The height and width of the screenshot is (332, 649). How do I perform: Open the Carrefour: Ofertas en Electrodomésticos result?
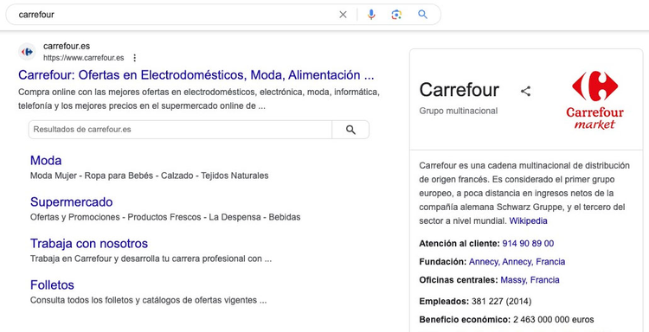click(x=196, y=75)
